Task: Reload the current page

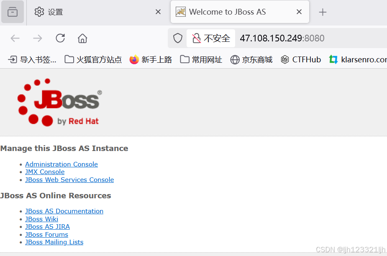Action: tap(60, 38)
